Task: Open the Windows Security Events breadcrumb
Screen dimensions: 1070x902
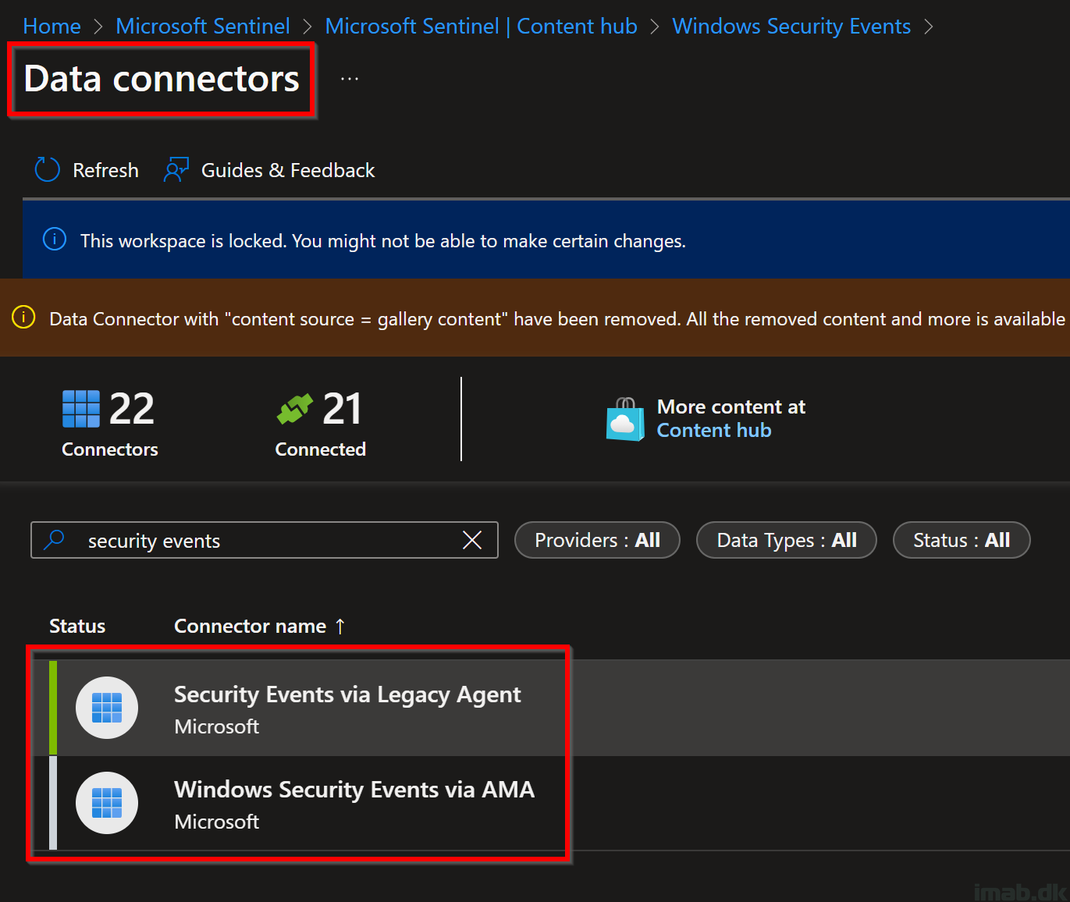Action: [x=791, y=27]
